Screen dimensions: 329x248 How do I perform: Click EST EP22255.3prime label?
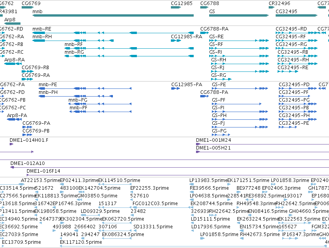[x=150, y=188]
